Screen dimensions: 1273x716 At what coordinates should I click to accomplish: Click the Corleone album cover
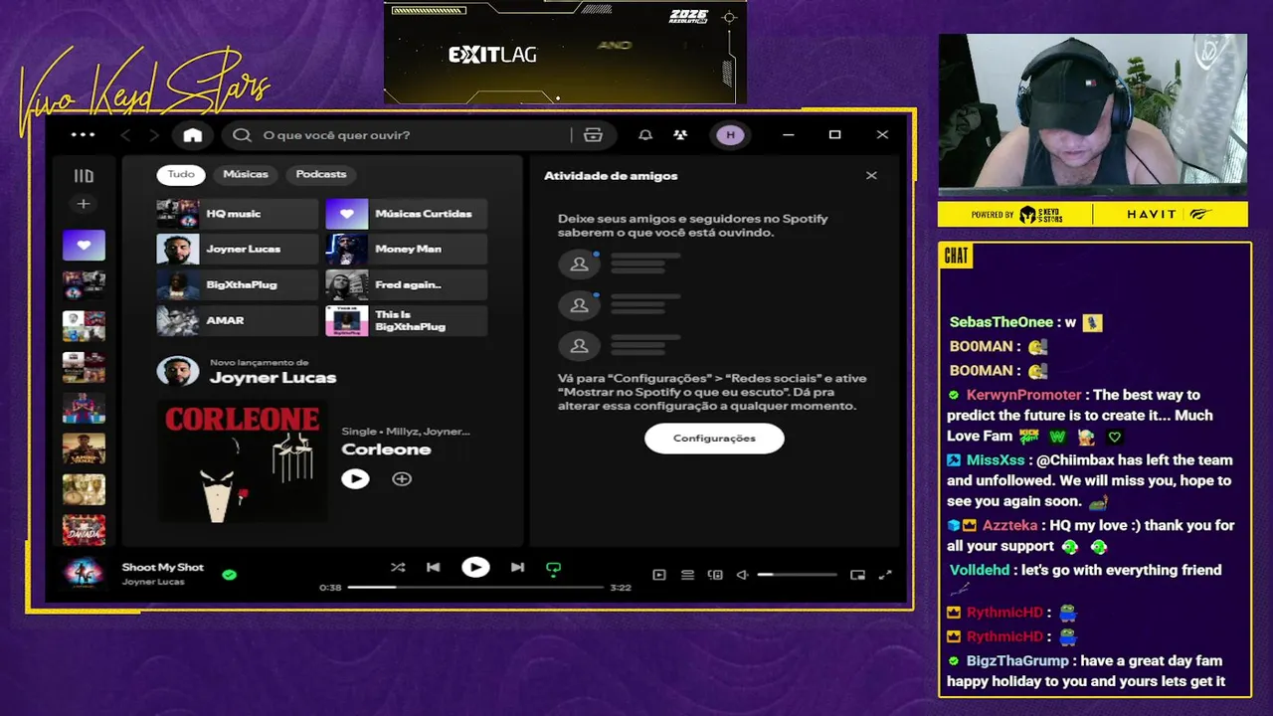click(x=242, y=461)
